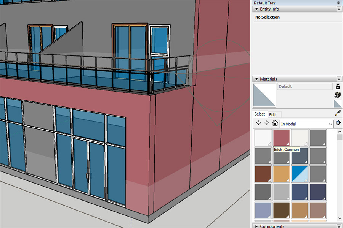Screen dimensions: 343x228
Task: Expand the Components panel
Action: (x=256, y=226)
